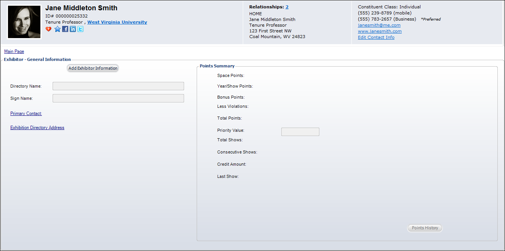Click the Less Violations label

pyautogui.click(x=233, y=106)
